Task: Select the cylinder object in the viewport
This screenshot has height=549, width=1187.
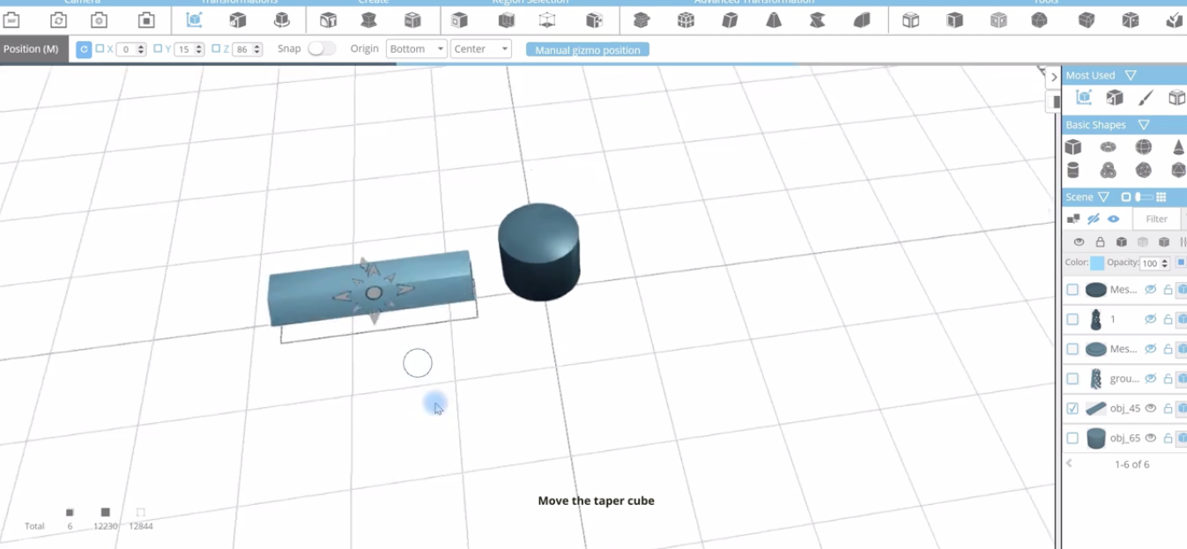Action: (539, 252)
